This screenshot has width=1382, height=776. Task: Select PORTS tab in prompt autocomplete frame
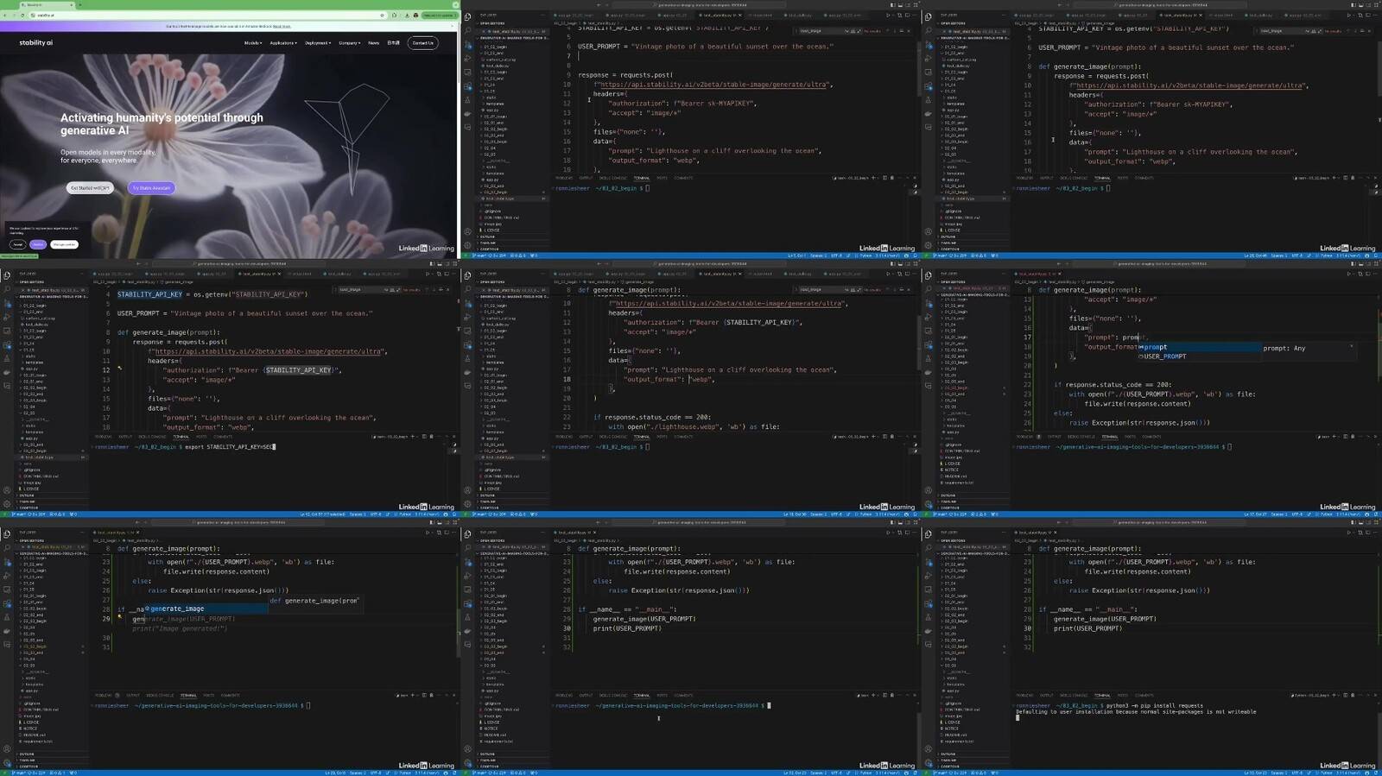click(x=1130, y=437)
